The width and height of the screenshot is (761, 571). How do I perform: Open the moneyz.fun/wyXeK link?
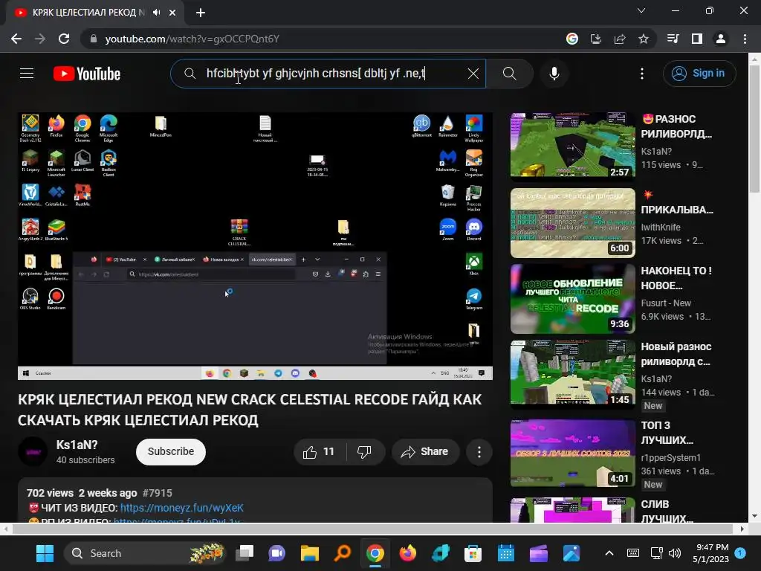point(182,508)
